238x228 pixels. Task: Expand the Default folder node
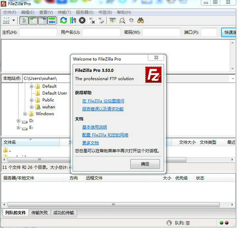[x=31, y=87]
